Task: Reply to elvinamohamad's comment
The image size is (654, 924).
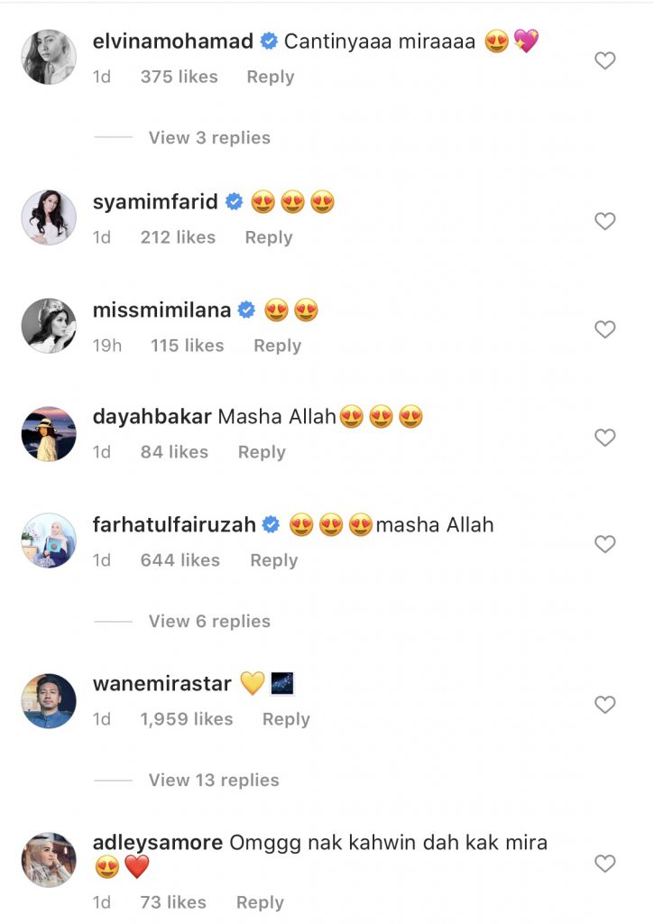Action: pyautogui.click(x=271, y=77)
